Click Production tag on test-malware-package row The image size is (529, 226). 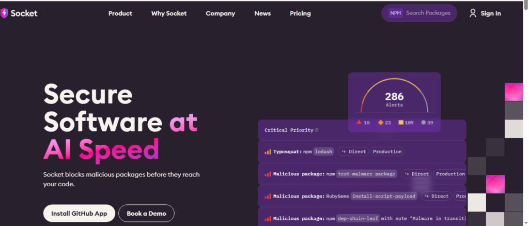tap(450, 174)
